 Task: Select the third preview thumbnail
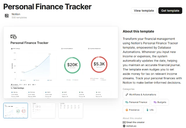[x=71, y=111]
